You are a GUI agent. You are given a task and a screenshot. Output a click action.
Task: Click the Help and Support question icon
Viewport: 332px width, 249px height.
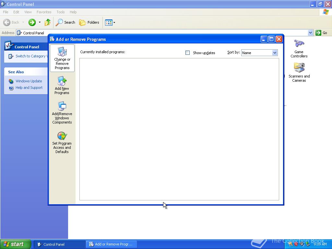tap(11, 88)
